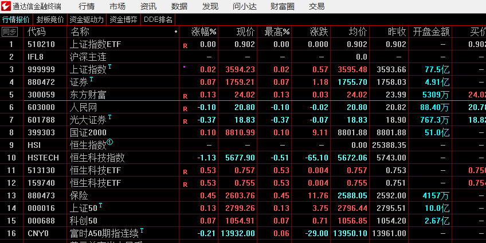Click the R marker on 上证指数ETF row
The height and width of the screenshot is (243, 486).
(x=185, y=46)
